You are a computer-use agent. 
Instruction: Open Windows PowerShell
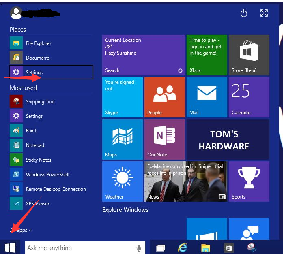[51, 175]
